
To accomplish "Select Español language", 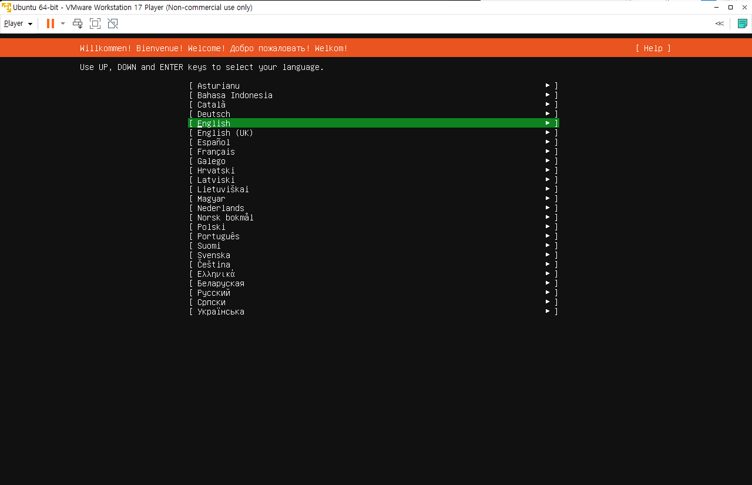I will coord(374,142).
